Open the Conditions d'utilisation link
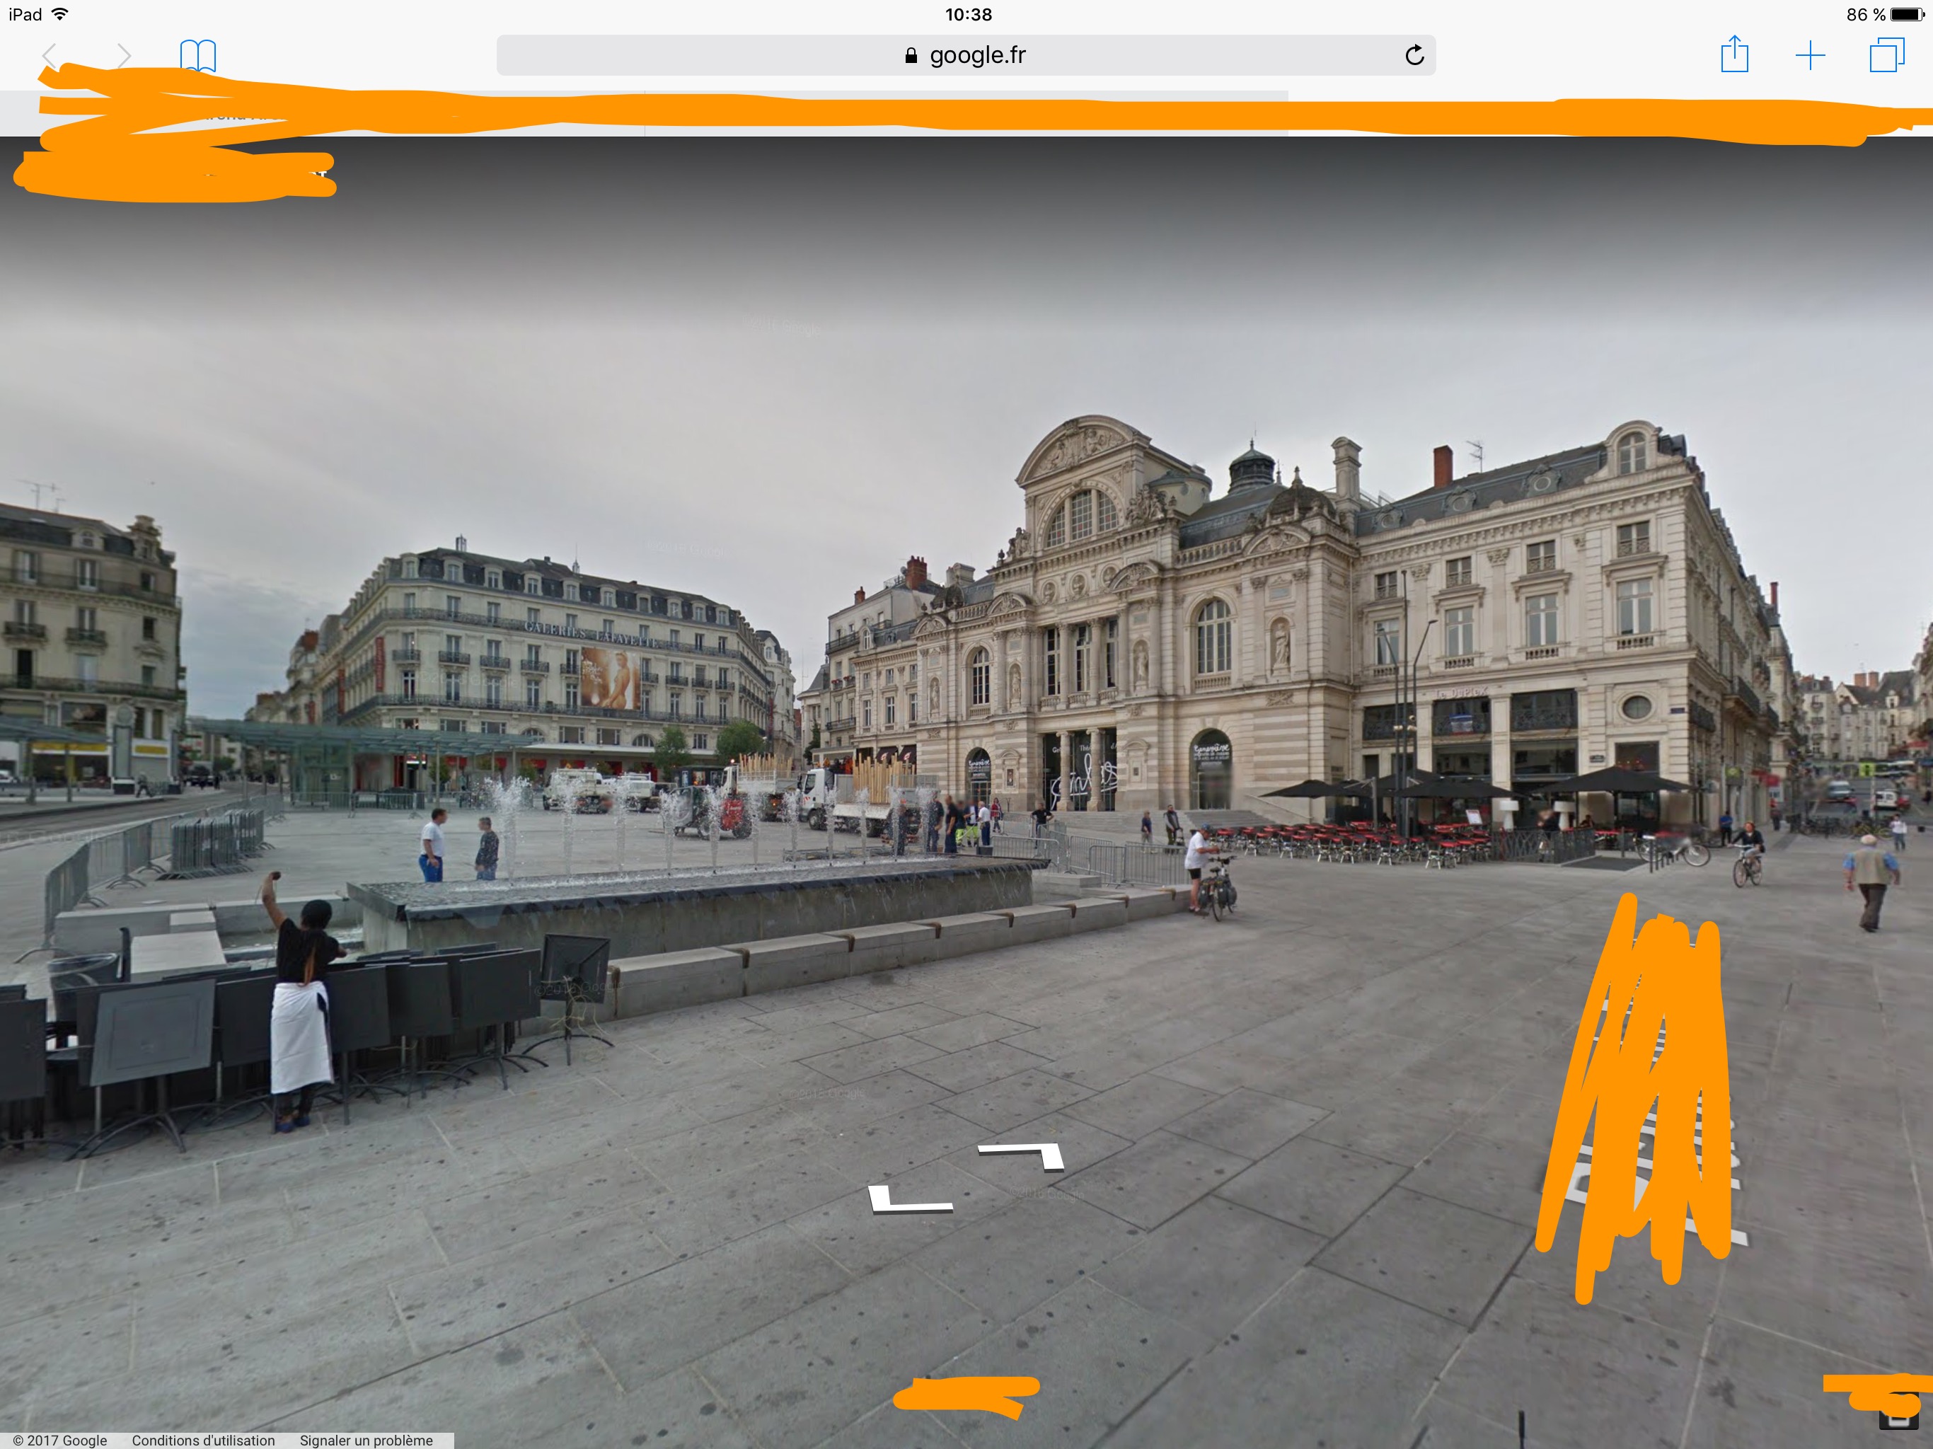1933x1449 pixels. [x=203, y=1441]
